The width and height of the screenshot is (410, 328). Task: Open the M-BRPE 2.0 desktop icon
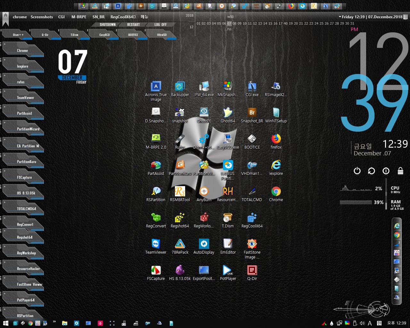coord(156,142)
